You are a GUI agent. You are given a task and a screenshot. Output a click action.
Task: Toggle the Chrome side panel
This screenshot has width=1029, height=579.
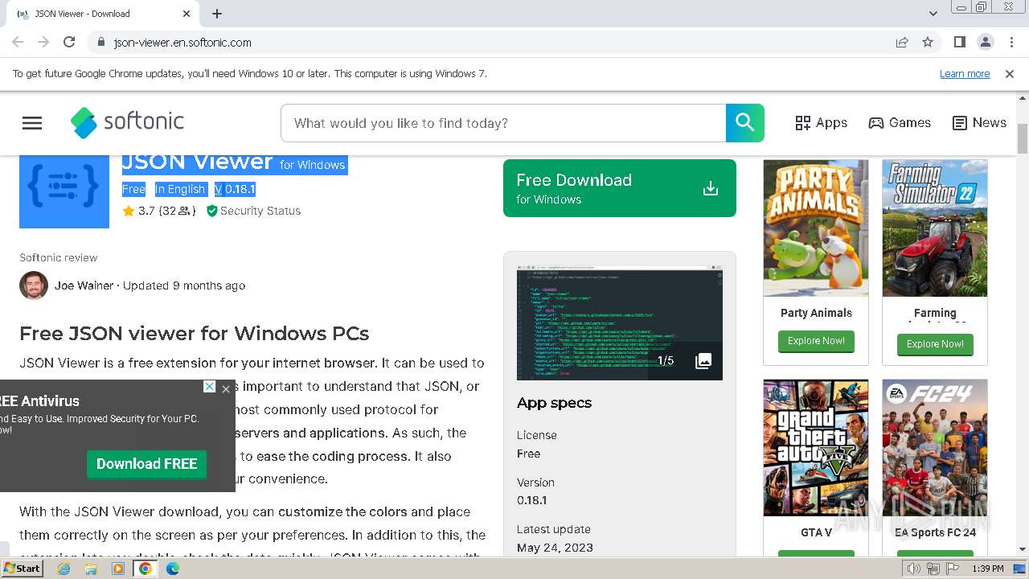point(960,43)
